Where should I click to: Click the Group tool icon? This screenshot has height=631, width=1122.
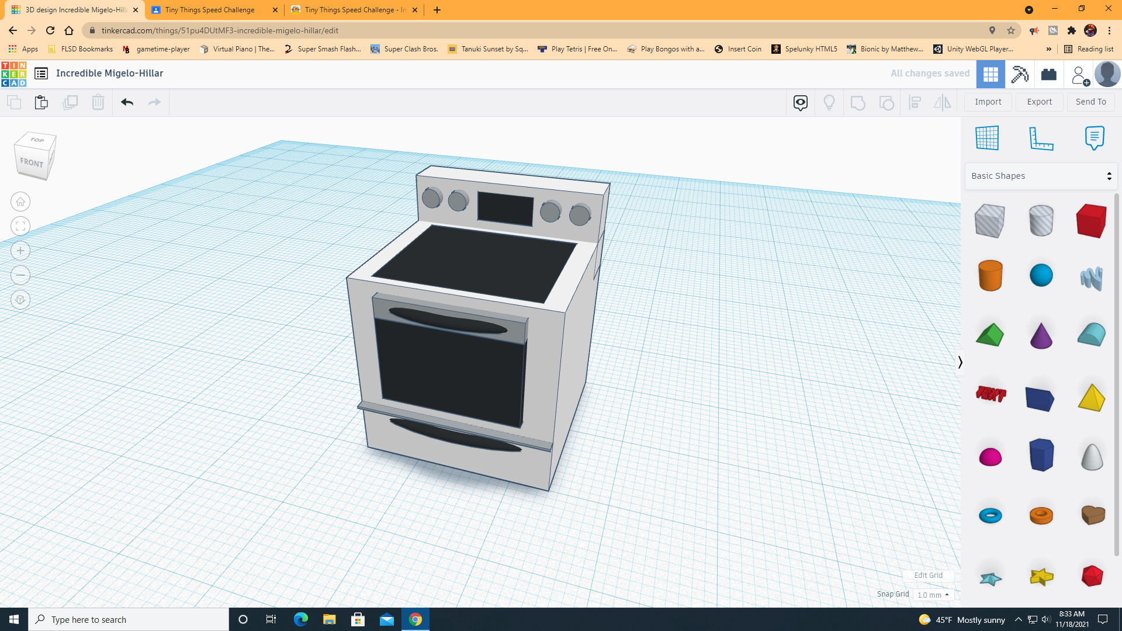858,102
